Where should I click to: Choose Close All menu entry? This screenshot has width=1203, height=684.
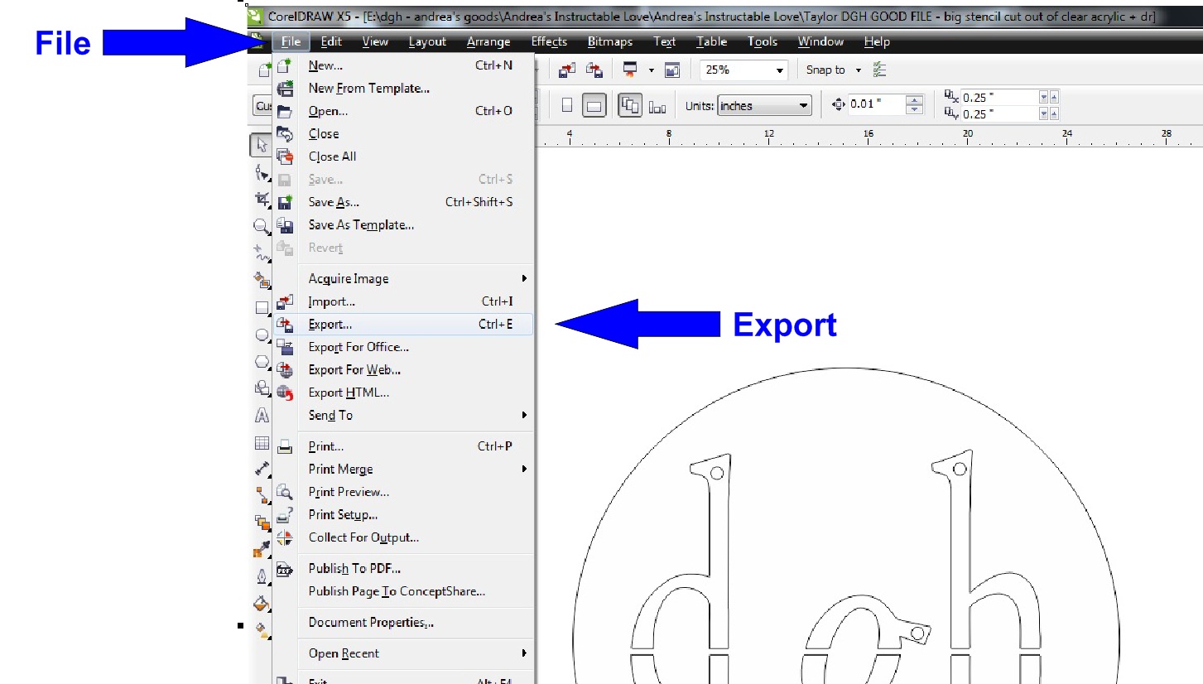click(403, 157)
